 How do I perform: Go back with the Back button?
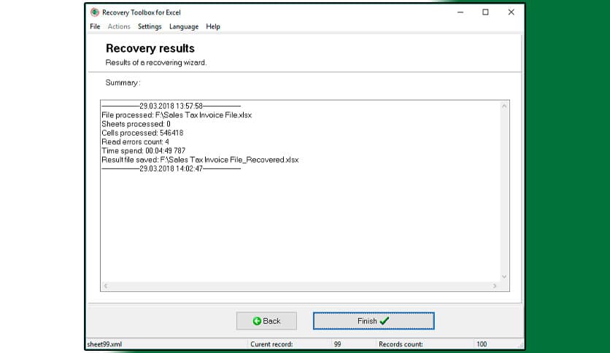coord(266,321)
